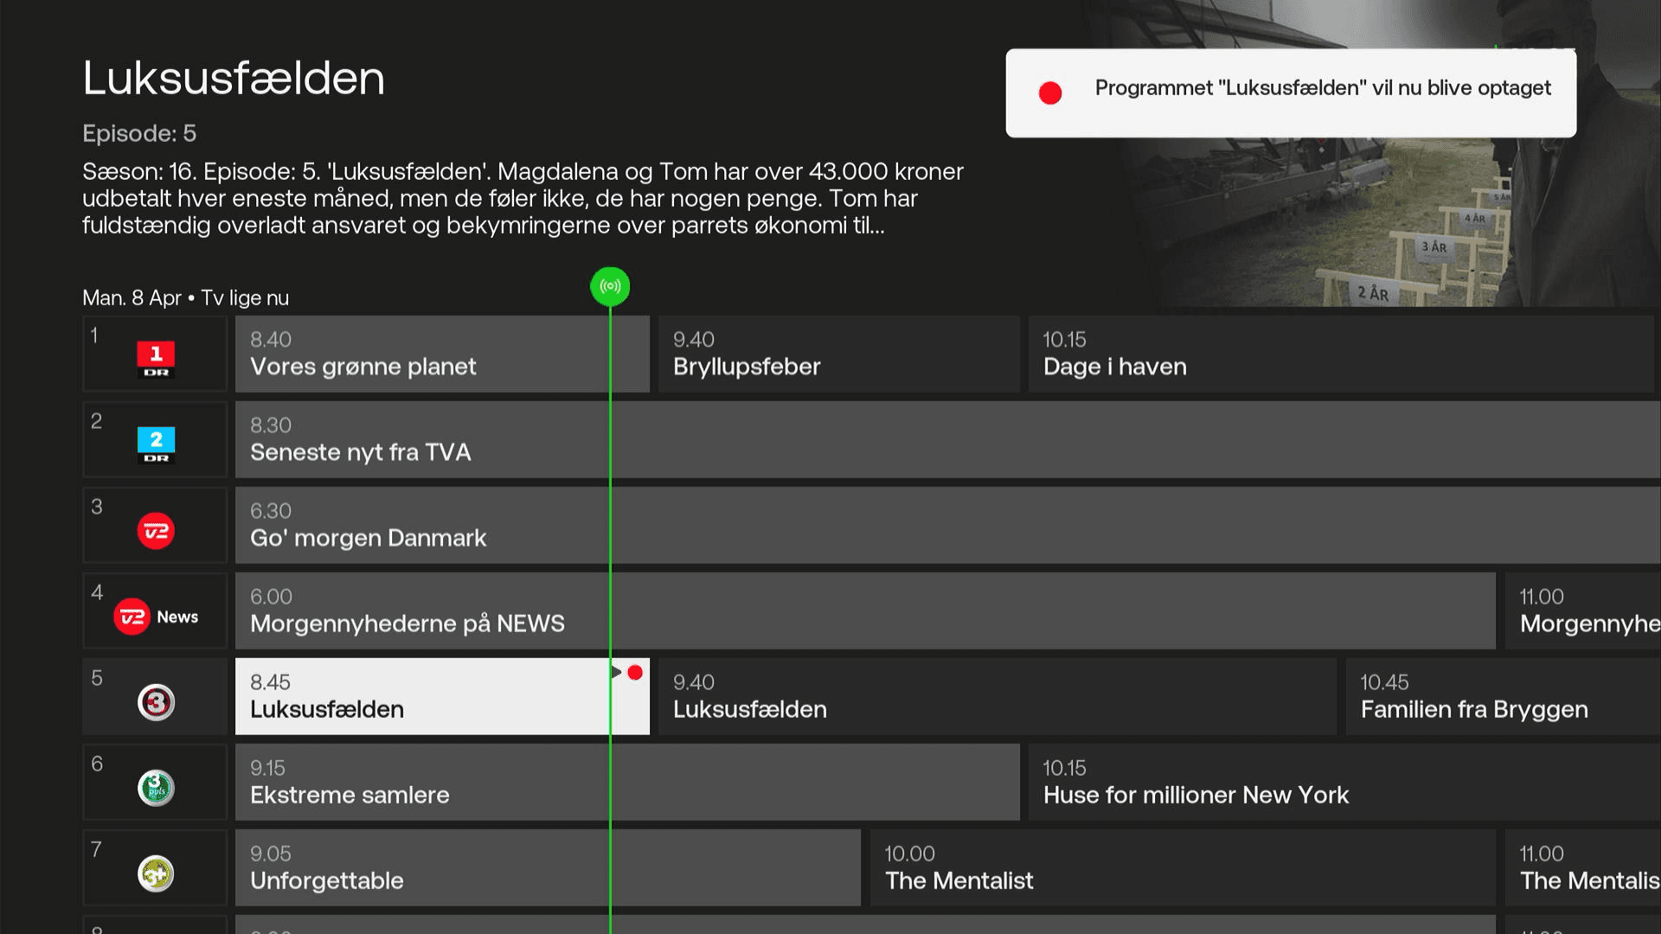Click the green live broadcast marker icon

pyautogui.click(x=610, y=286)
